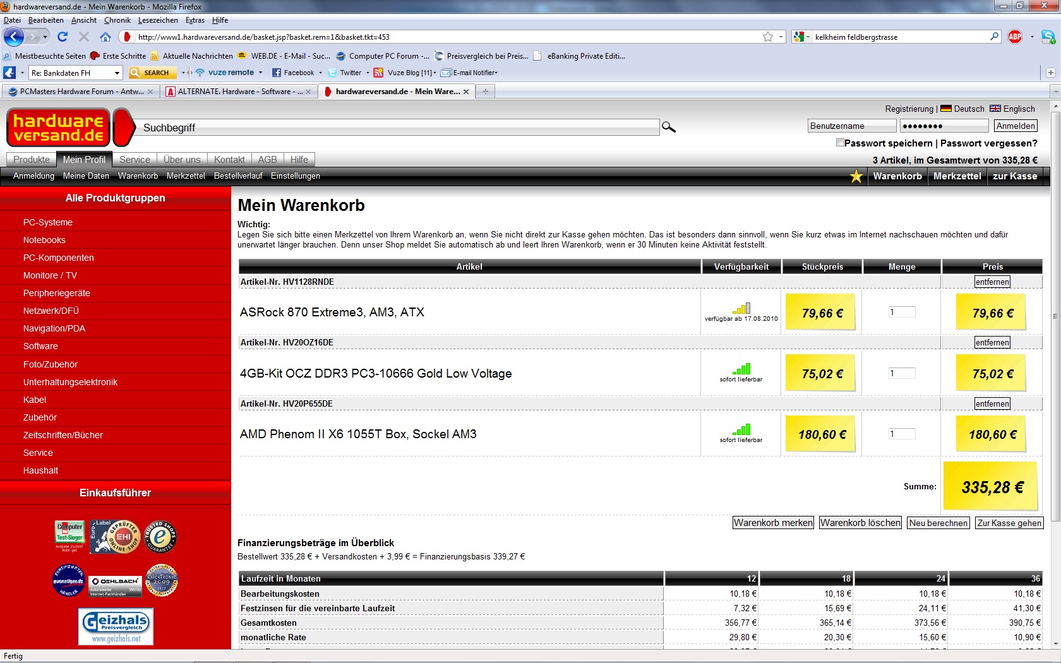The height and width of the screenshot is (663, 1061).
Task: Edit the Menge field for ASRock 870 Extreme3
Action: pyautogui.click(x=902, y=312)
